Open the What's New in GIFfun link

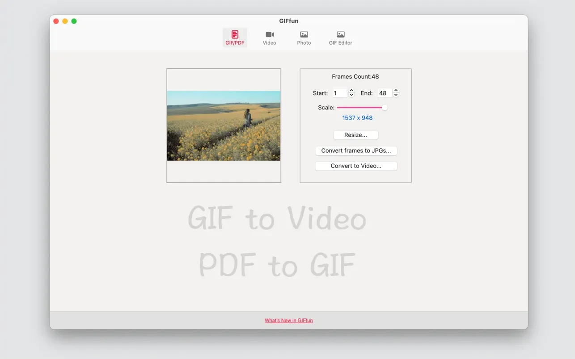click(x=288, y=320)
